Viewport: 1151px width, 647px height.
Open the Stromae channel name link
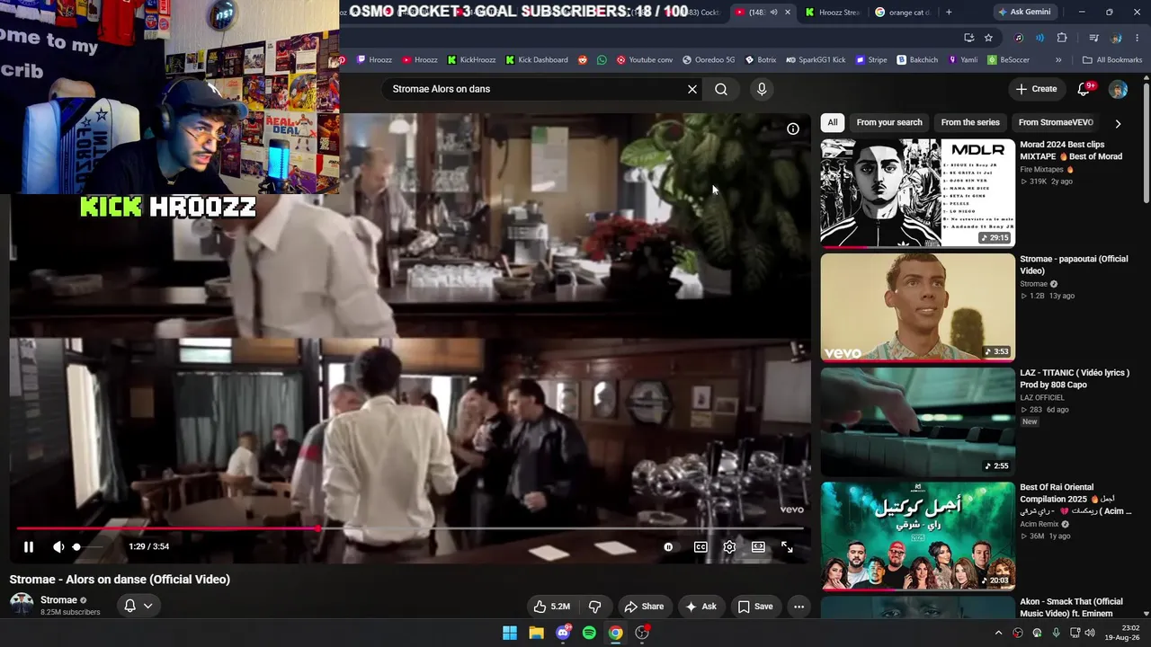point(58,600)
